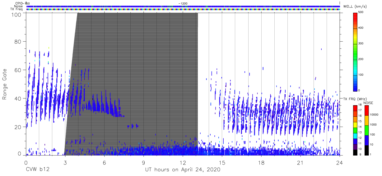Click the "-1200" CPID value

pyautogui.click(x=183, y=3)
